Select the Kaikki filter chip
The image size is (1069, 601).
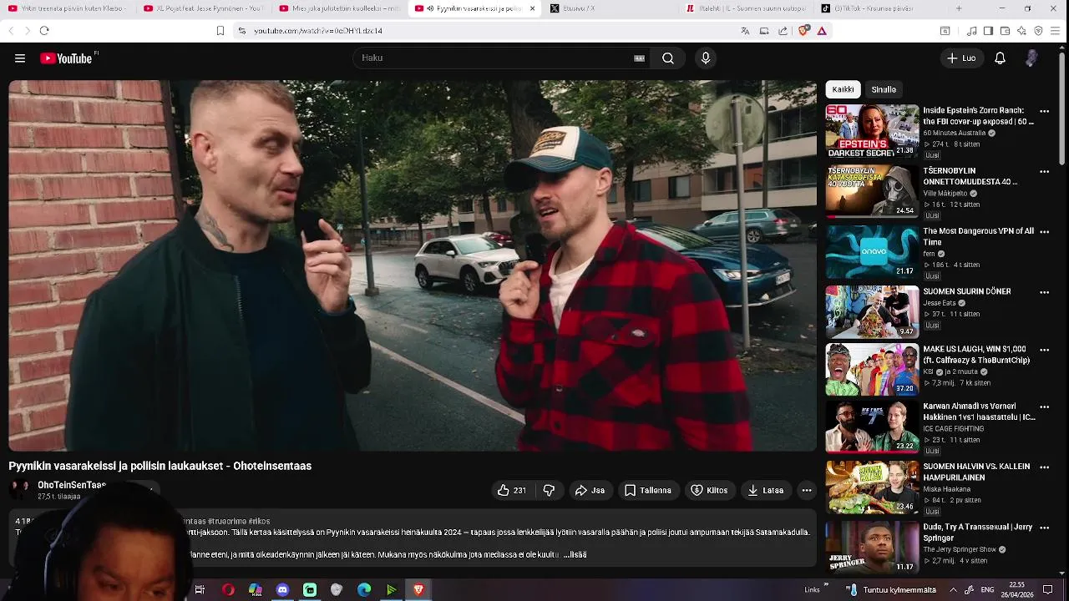point(844,89)
